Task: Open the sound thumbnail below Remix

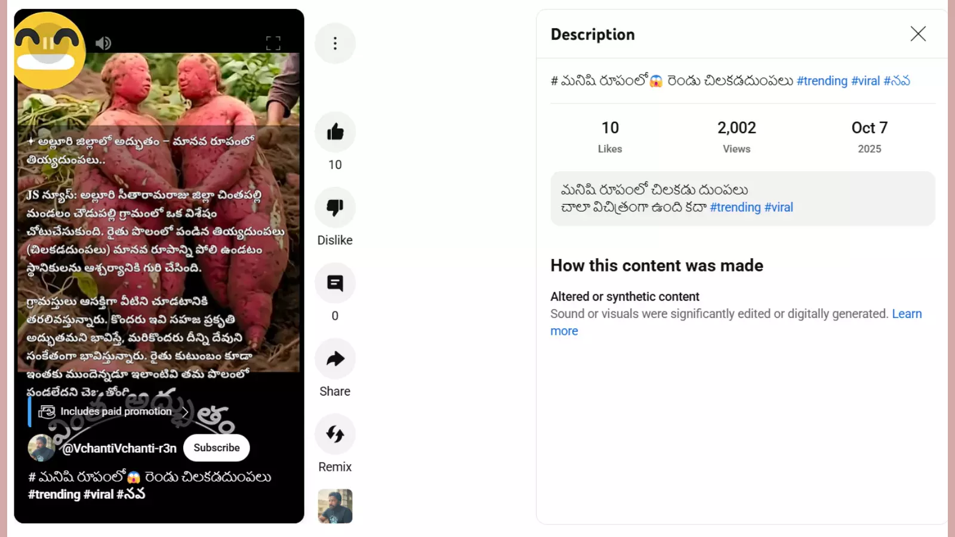Action: click(x=335, y=506)
